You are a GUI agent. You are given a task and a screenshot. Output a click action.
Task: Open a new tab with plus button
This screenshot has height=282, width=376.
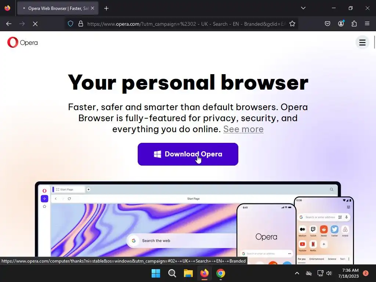tap(106, 8)
